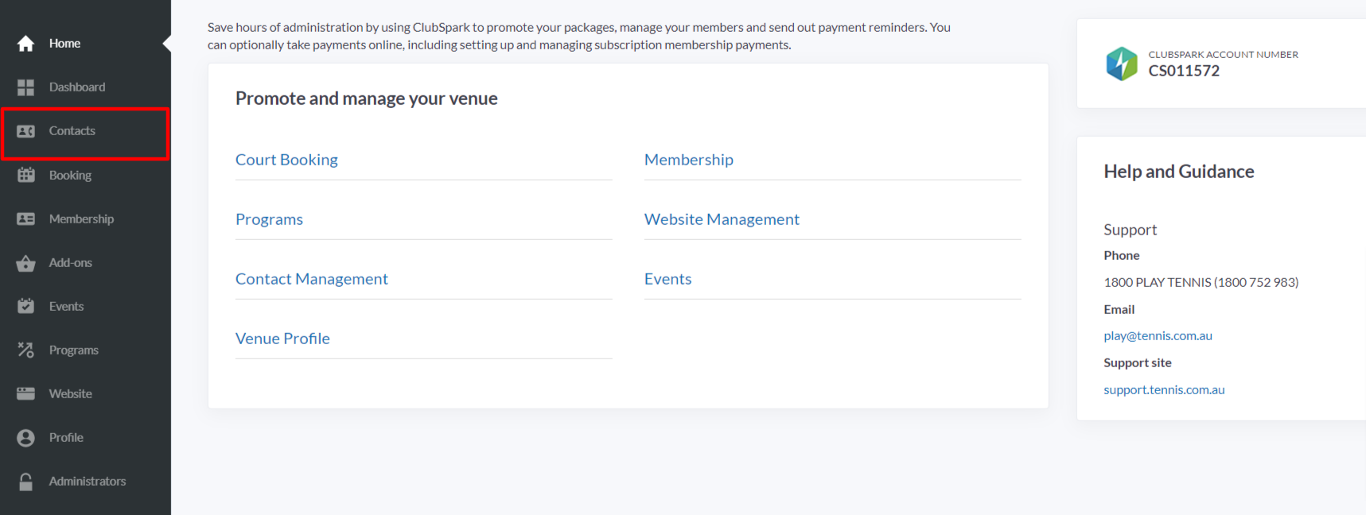Open the Venue Profile link
This screenshot has width=1366, height=515.
[x=282, y=339]
